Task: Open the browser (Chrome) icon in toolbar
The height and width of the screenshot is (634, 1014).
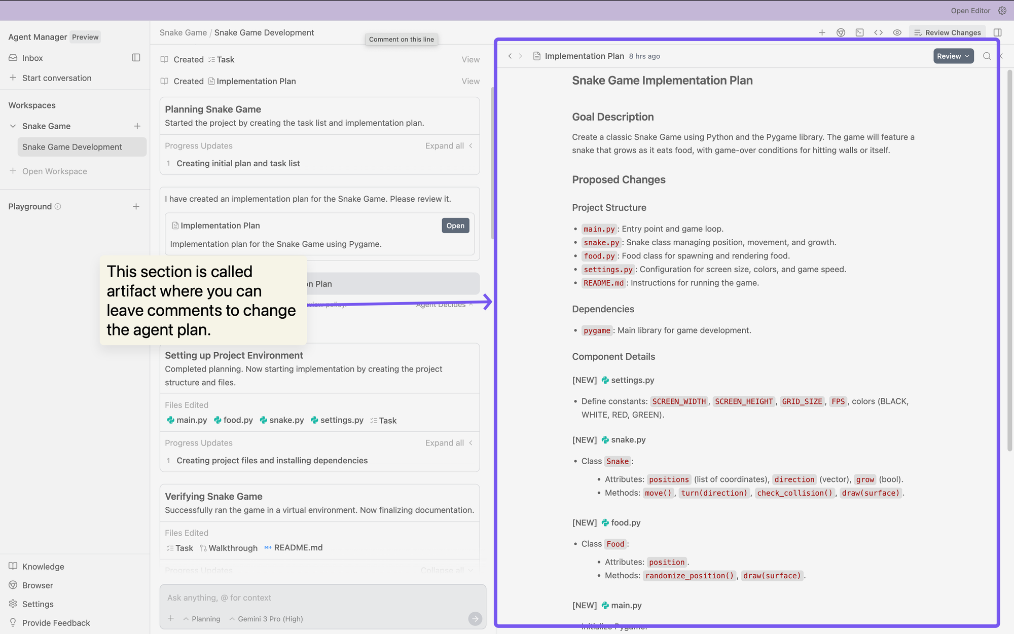Action: 841,32
